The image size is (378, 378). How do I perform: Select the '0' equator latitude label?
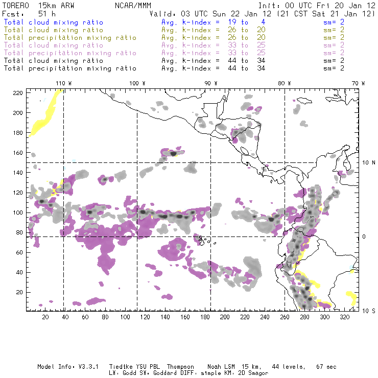pos(364,237)
